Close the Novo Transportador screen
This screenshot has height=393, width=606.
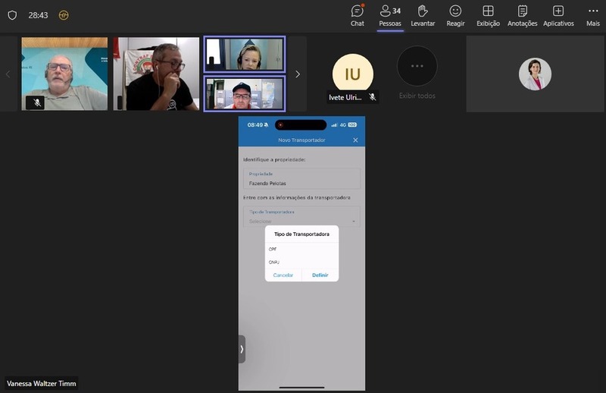pyautogui.click(x=355, y=140)
